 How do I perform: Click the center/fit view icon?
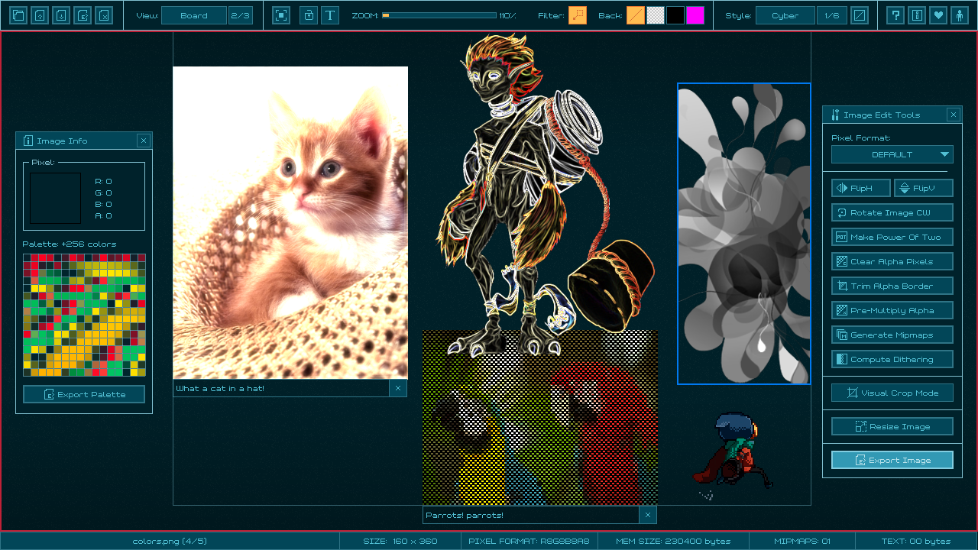pyautogui.click(x=281, y=15)
